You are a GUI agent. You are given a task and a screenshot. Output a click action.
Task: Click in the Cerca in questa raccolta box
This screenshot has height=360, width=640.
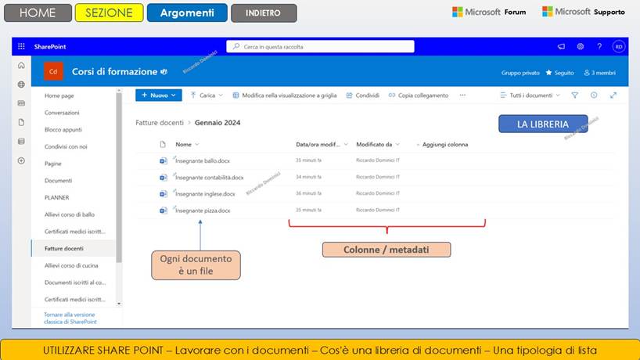321,46
